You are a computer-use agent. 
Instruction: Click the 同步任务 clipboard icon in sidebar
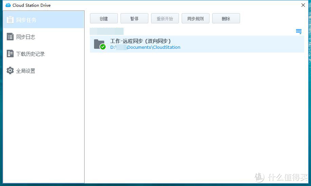coord(10,20)
